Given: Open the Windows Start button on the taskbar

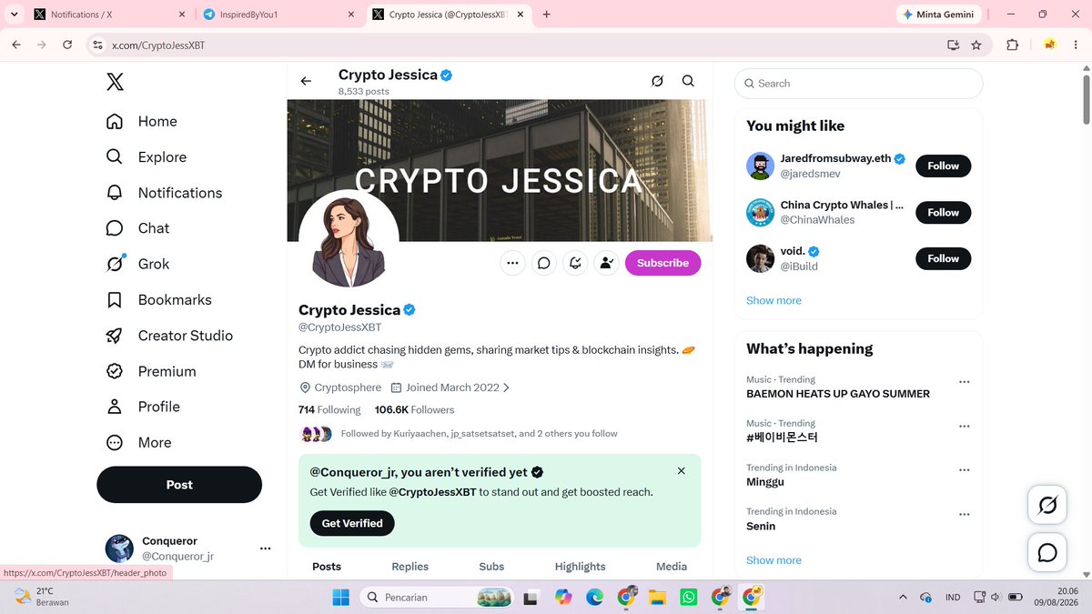Looking at the screenshot, I should click(x=340, y=598).
